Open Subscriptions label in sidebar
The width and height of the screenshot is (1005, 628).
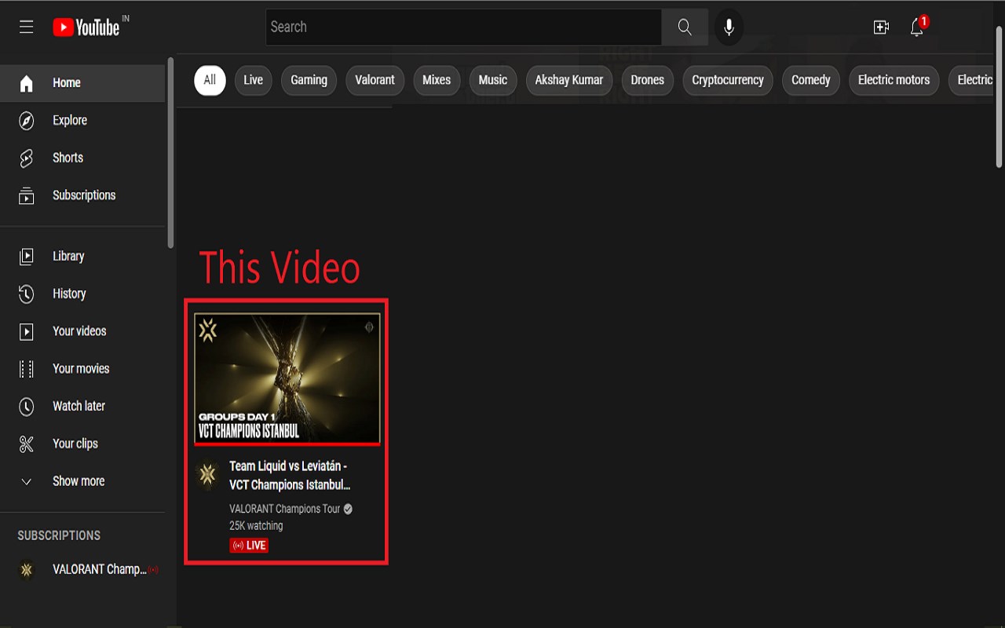pos(84,195)
